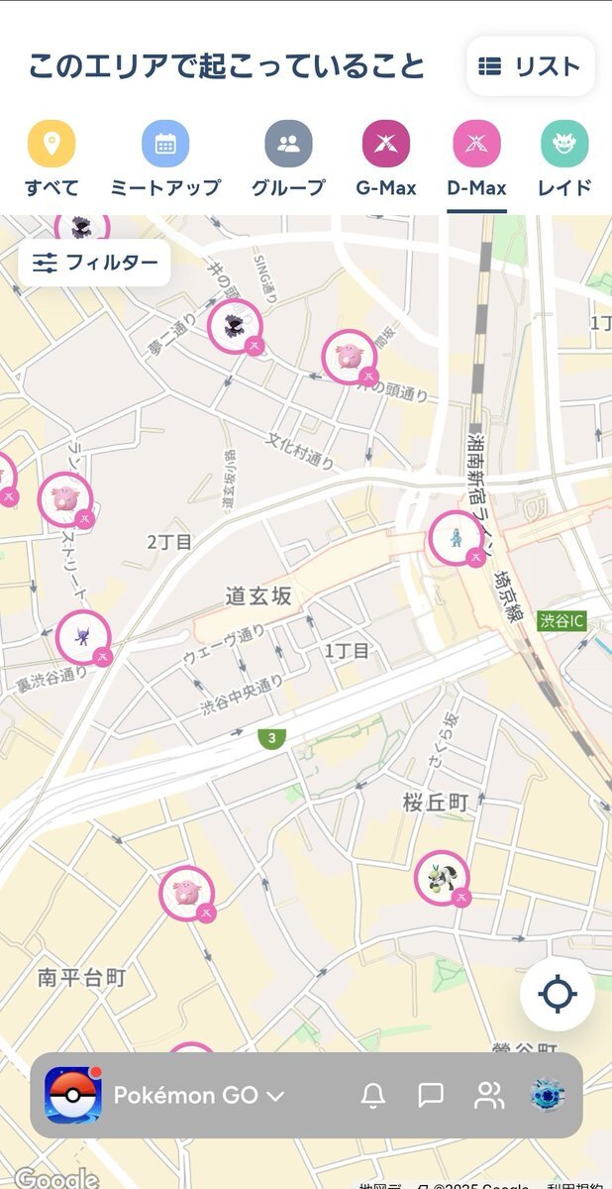Select the D-Max pink icon
612x1189 pixels.
click(x=476, y=145)
